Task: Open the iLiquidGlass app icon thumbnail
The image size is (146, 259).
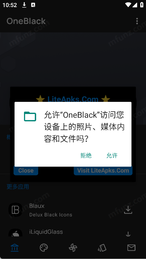Action: point(16,233)
